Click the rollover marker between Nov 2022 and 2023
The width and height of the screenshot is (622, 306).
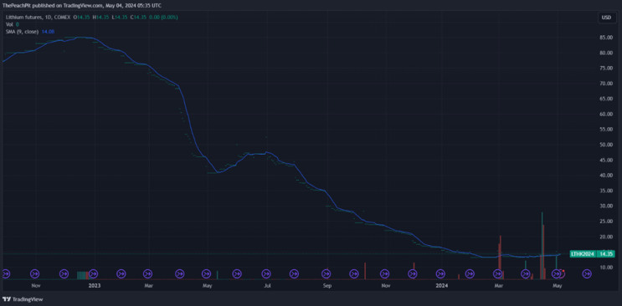tap(64, 273)
